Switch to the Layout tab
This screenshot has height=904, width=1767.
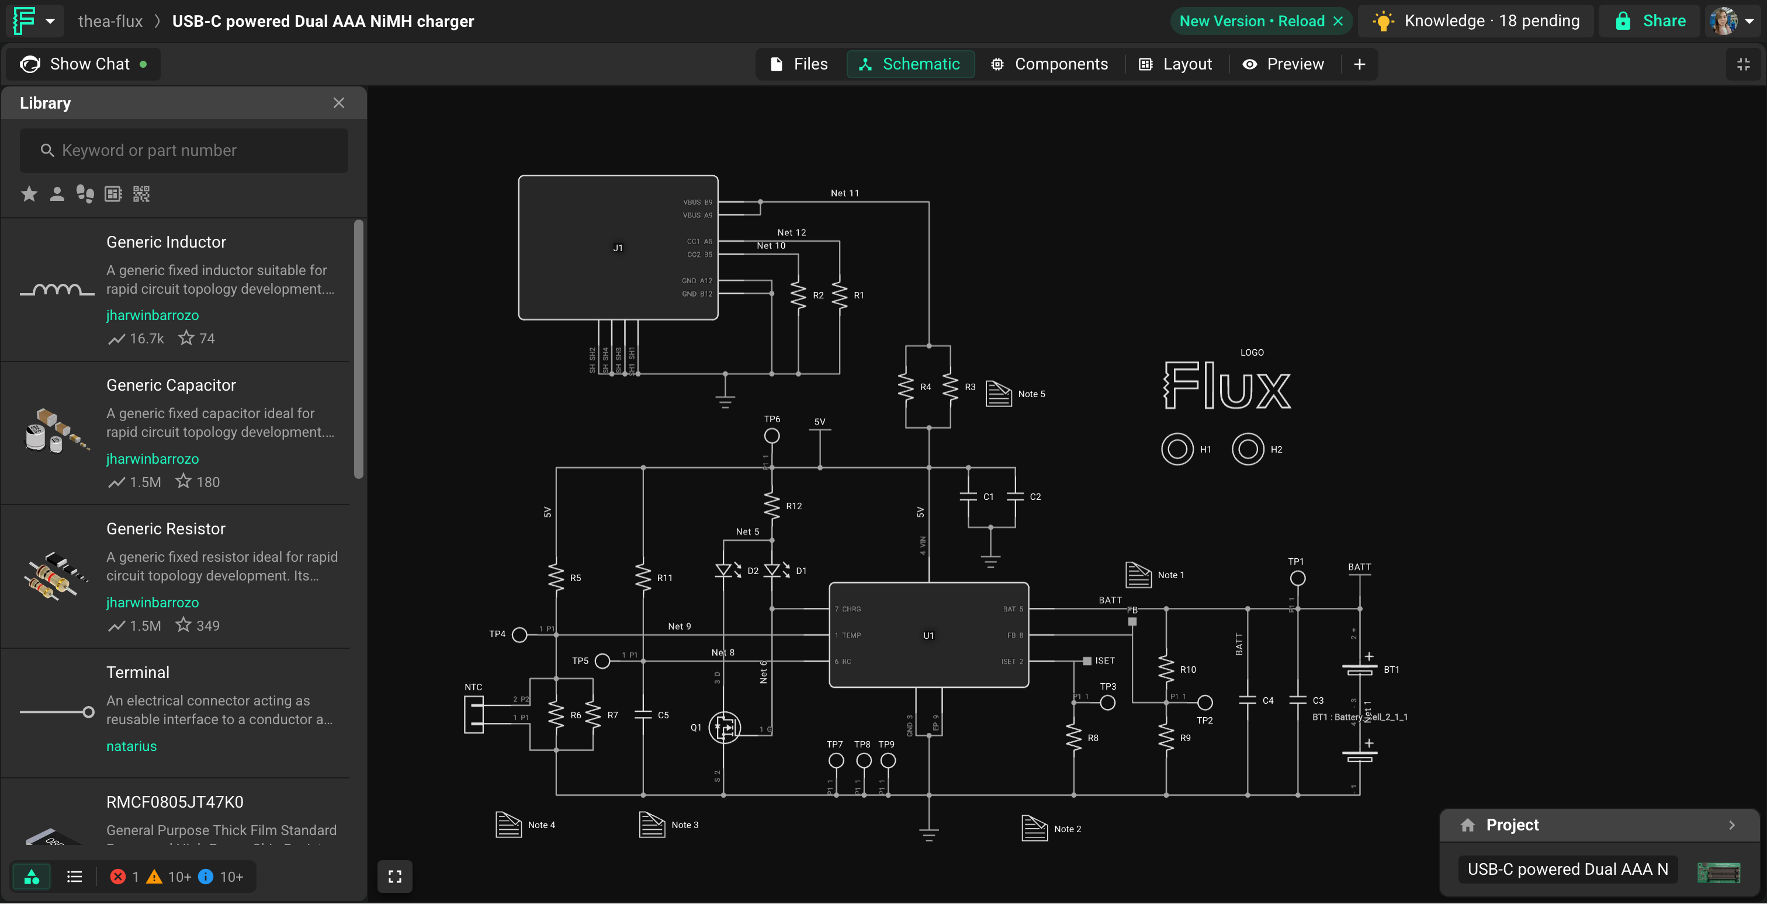(1176, 64)
